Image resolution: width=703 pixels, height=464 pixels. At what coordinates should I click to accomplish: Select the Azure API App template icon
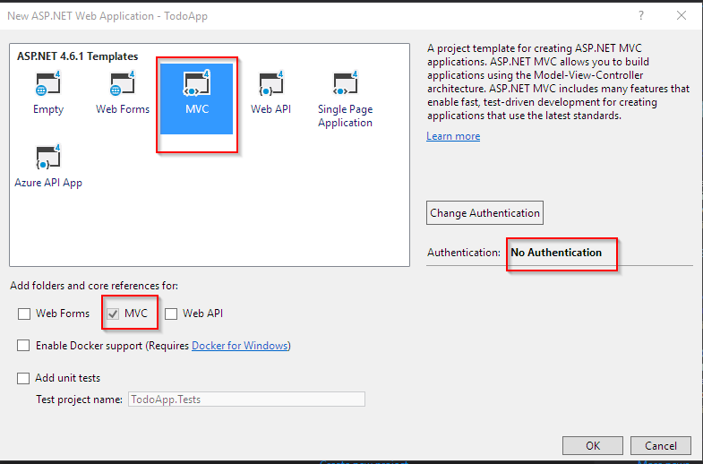[x=48, y=158]
